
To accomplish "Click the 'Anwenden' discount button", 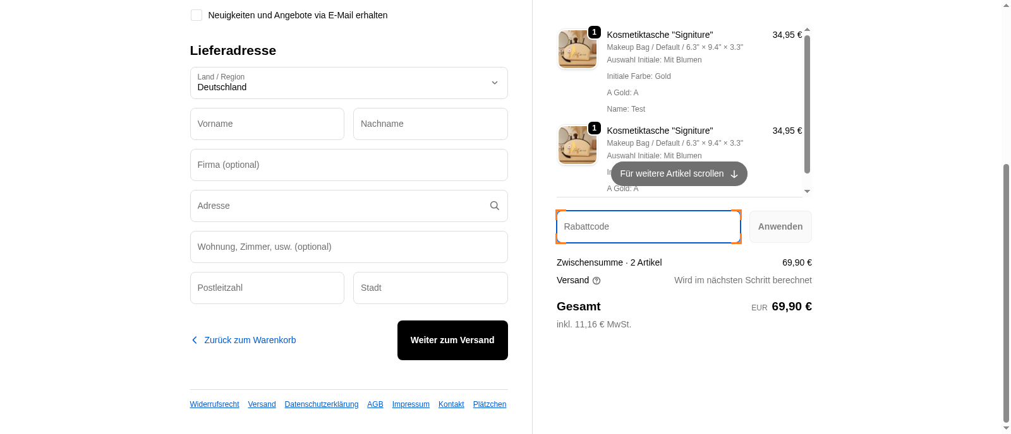I will pos(780,226).
